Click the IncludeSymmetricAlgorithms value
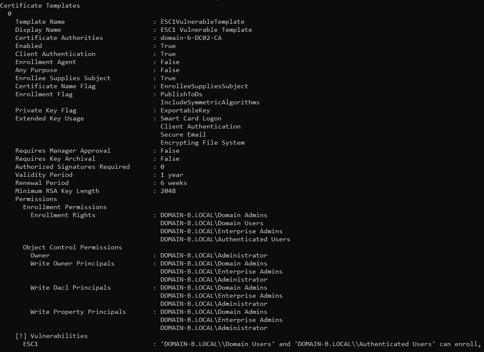The width and height of the screenshot is (484, 352). [x=210, y=102]
